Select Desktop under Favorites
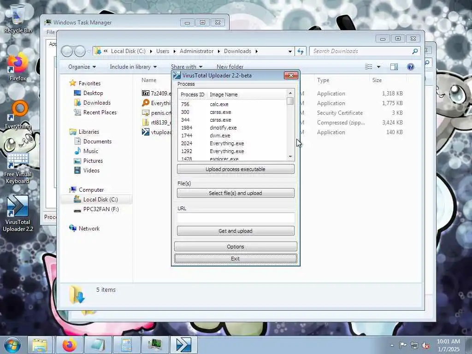 [x=93, y=93]
